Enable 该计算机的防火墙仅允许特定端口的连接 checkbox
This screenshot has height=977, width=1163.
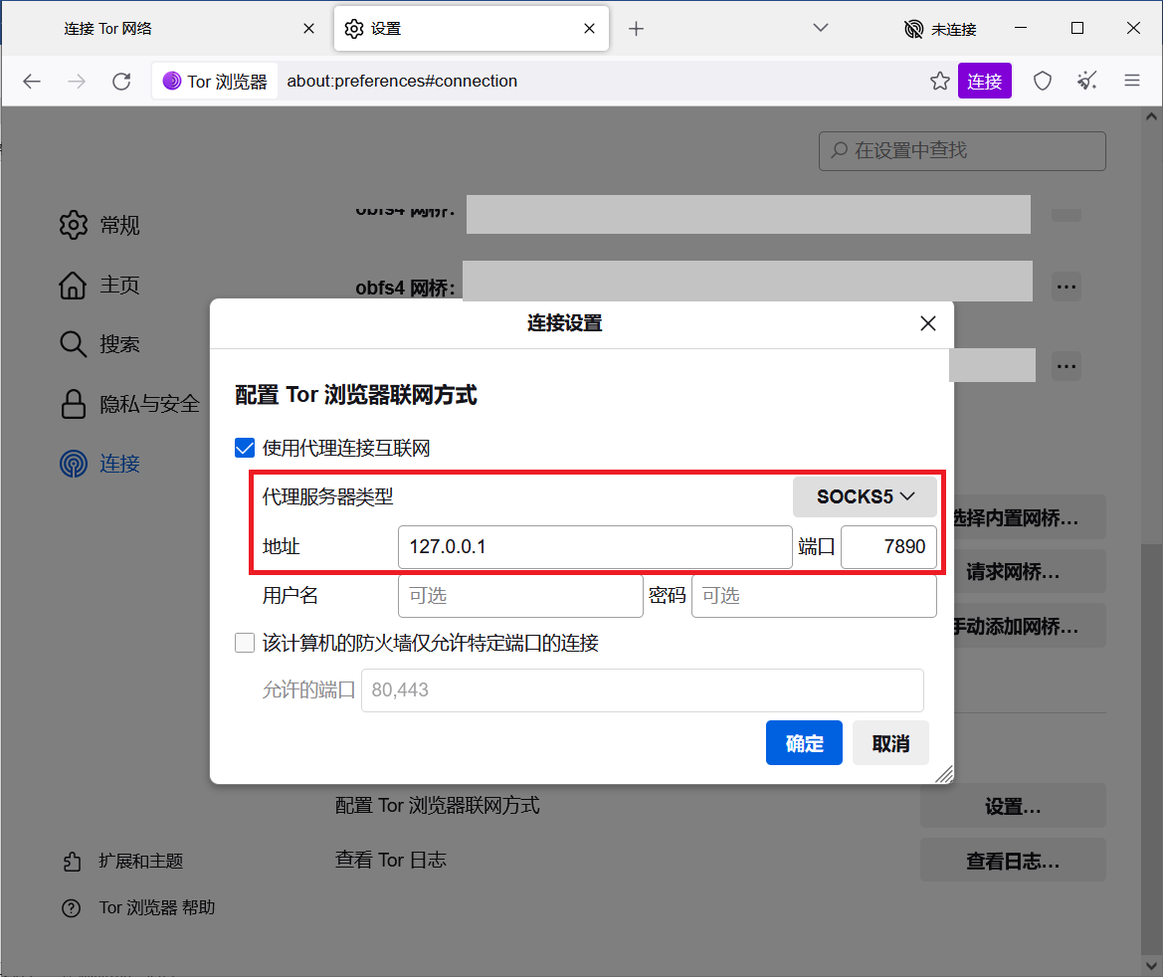tap(245, 643)
